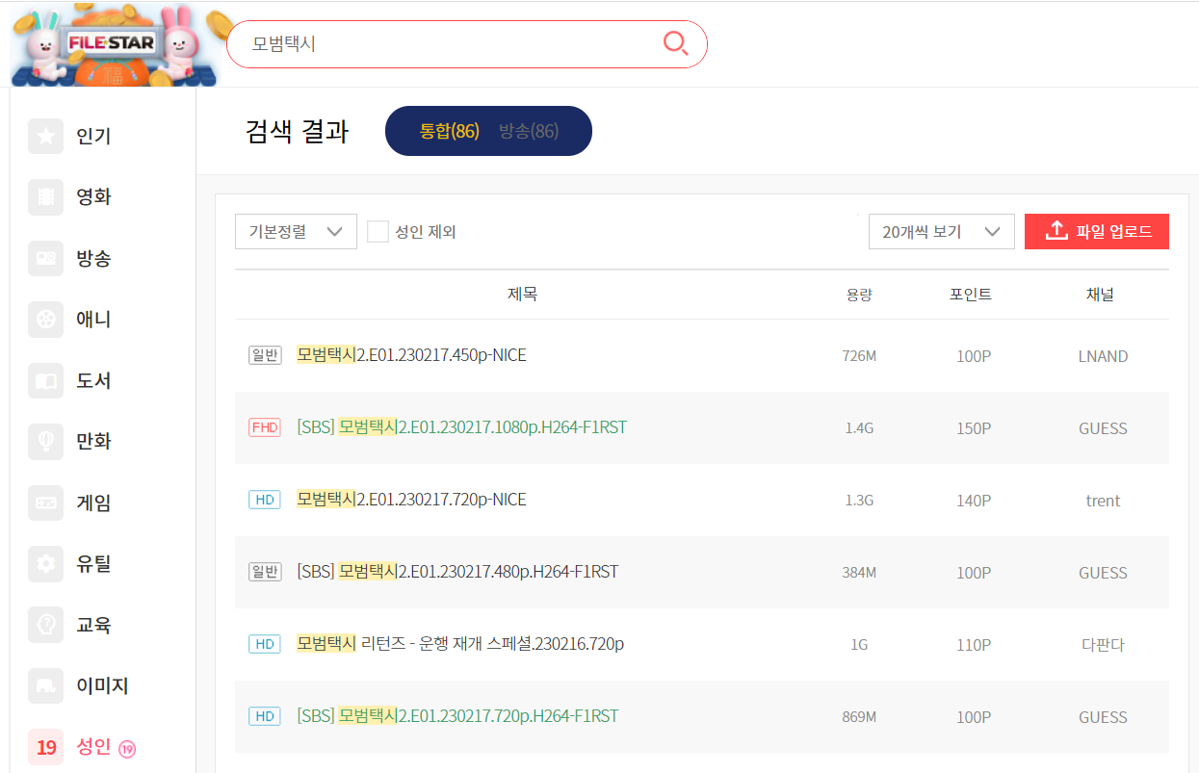The height and width of the screenshot is (773, 1199).
Task: Select 인기 category label
Action: coord(93,137)
